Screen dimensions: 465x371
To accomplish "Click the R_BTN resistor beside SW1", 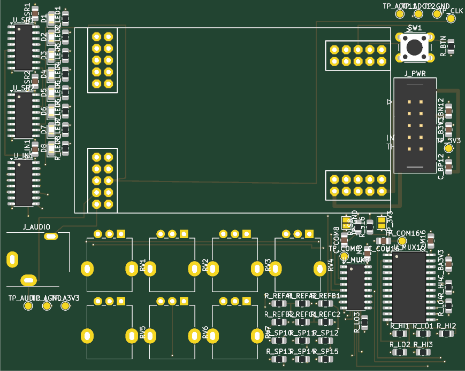I will pos(451,46).
